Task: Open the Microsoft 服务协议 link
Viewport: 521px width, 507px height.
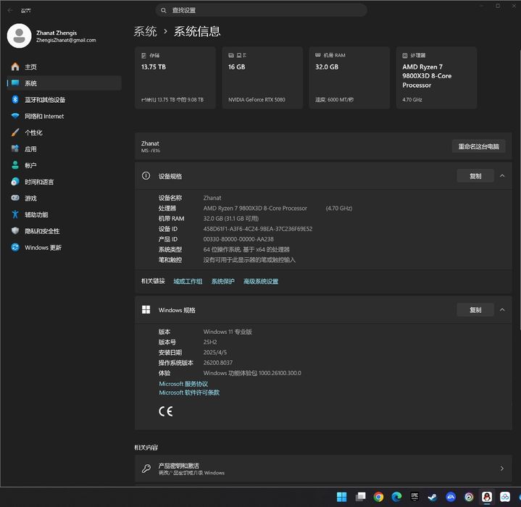Action: 183,384
